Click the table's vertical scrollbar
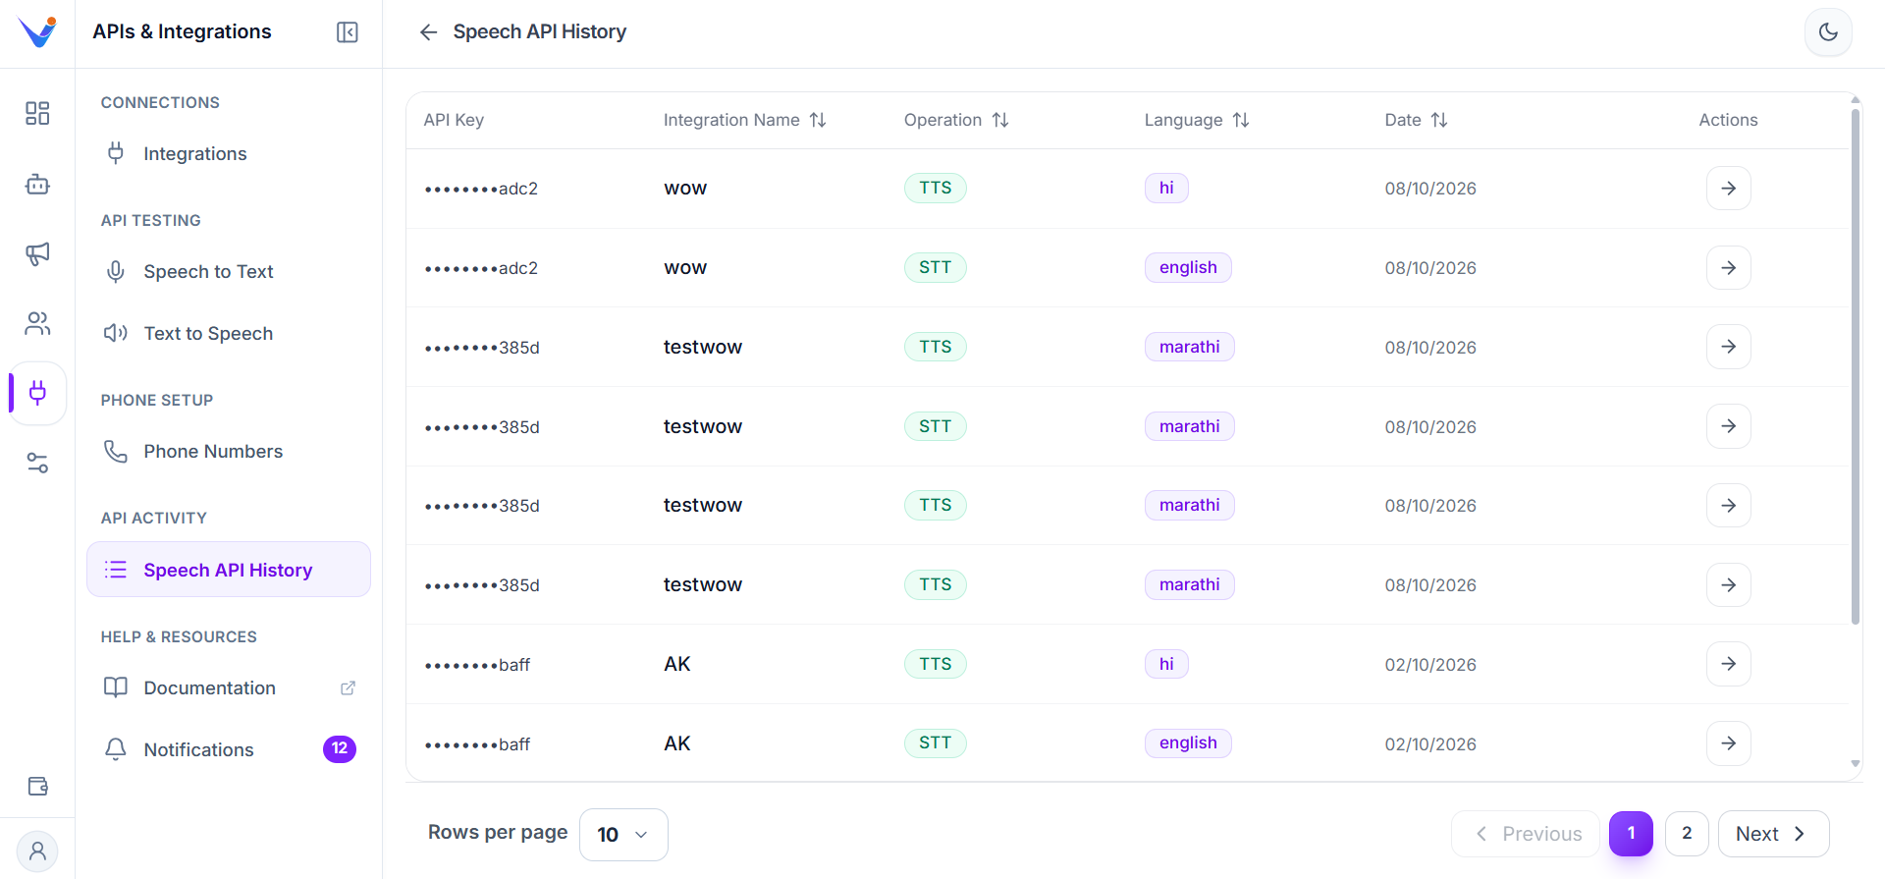1885x879 pixels. click(x=1855, y=366)
